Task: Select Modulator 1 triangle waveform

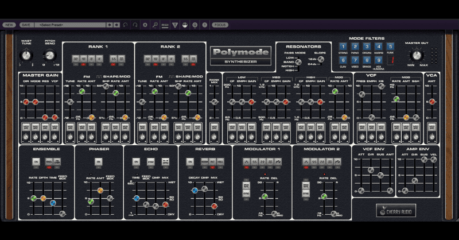Action: (x=247, y=161)
